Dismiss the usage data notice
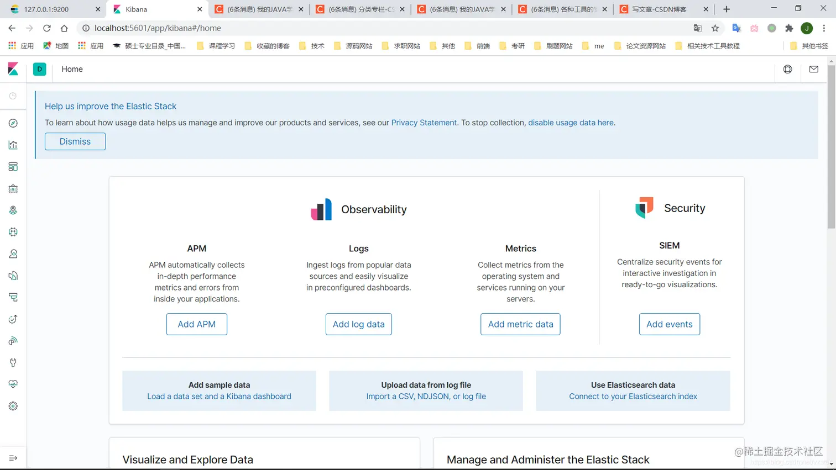This screenshot has height=470, width=836. click(75, 141)
